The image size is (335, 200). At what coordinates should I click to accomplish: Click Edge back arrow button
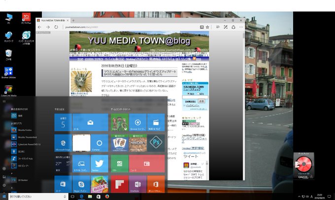(39, 27)
